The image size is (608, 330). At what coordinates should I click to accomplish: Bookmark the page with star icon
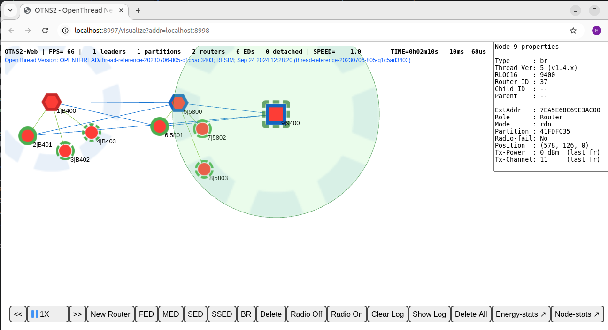click(x=573, y=30)
